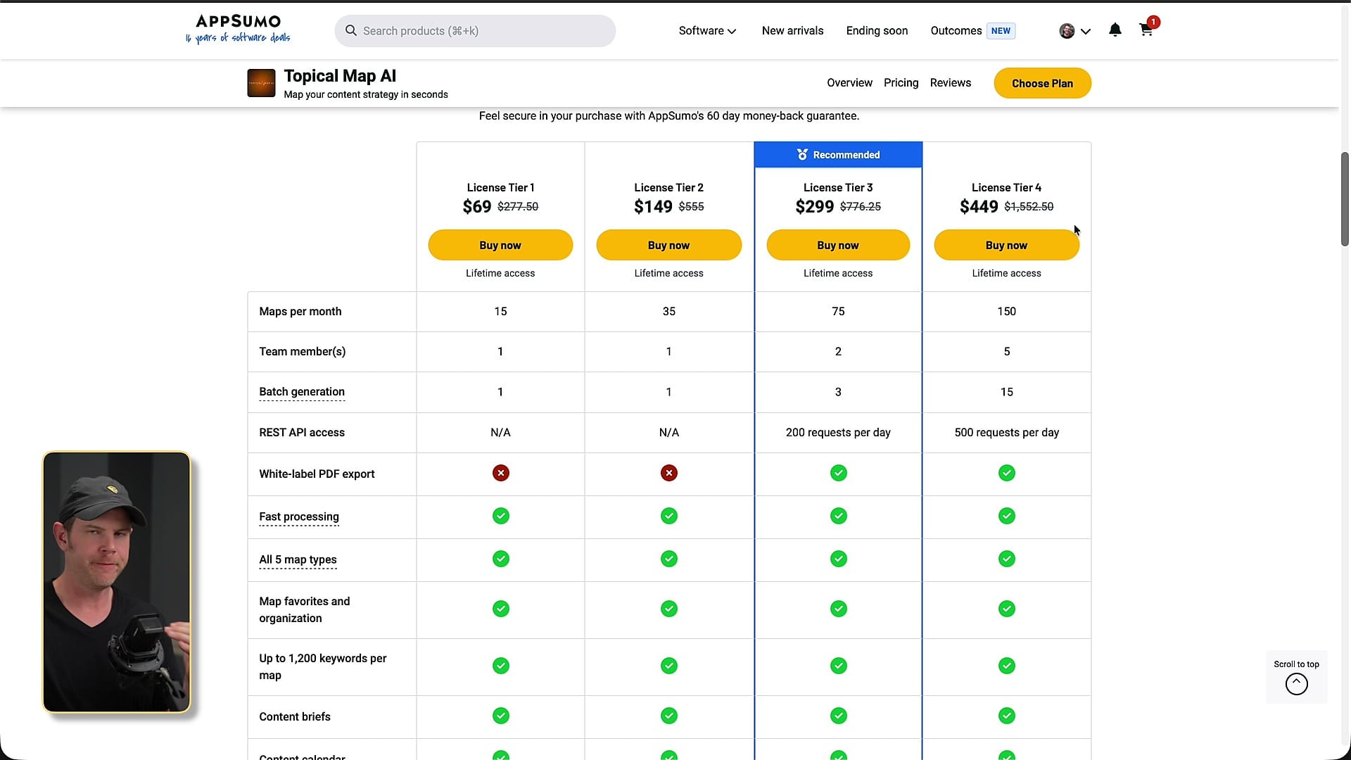Buy now License Tier 3
This screenshot has height=760, width=1351.
838,245
